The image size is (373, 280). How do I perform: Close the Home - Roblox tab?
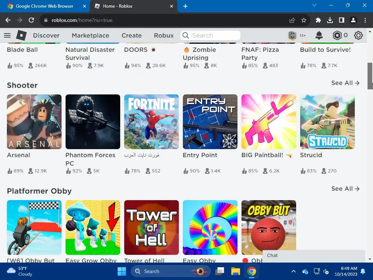tap(172, 6)
